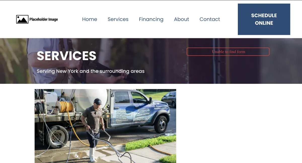Open the pressure washing truck photo
The width and height of the screenshot is (302, 163).
[105, 126]
